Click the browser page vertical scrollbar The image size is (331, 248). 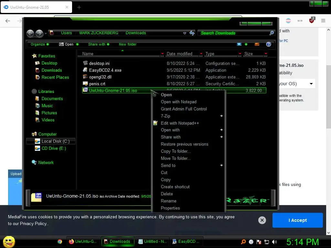[x=328, y=97]
